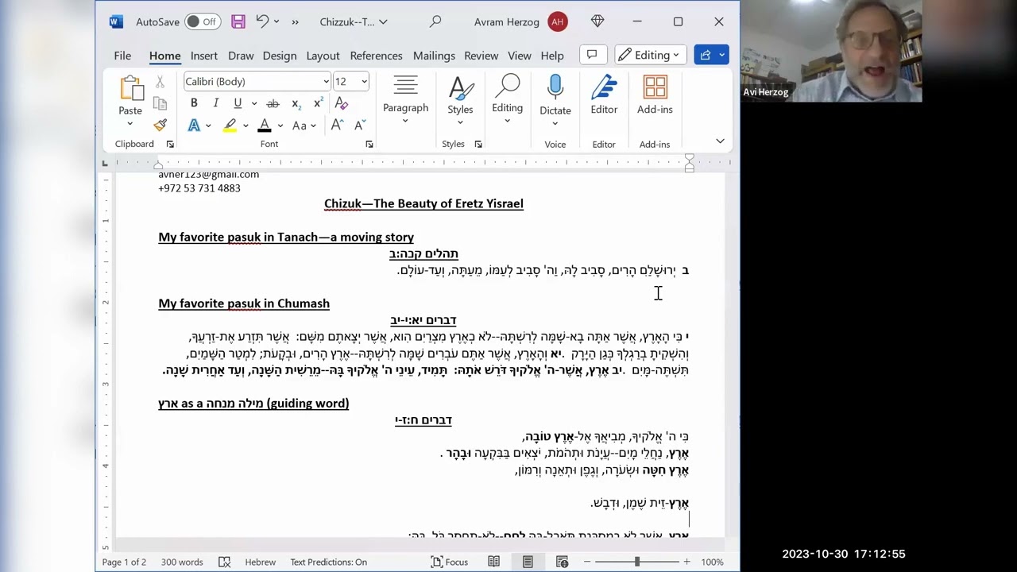Cut selection with the scissors icon
This screenshot has height=572, width=1017.
(160, 83)
